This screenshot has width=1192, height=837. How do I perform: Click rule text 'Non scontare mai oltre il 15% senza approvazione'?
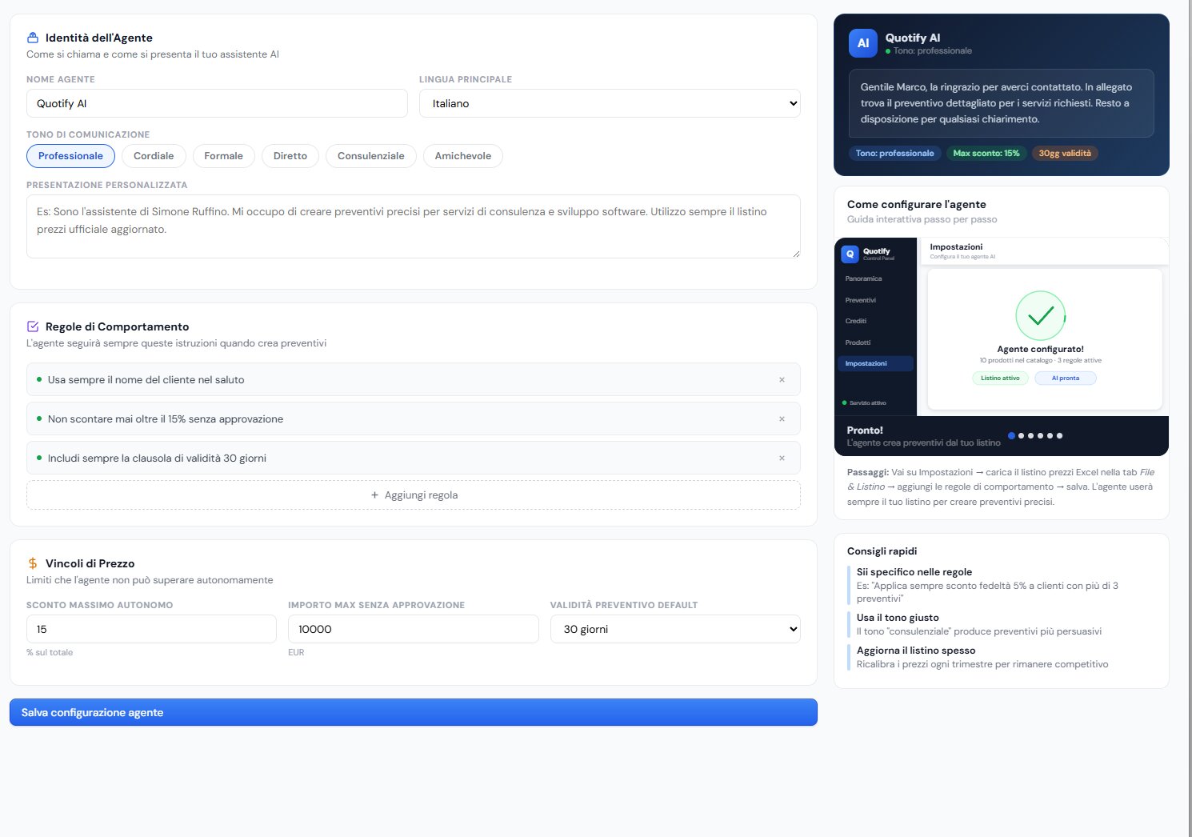coord(166,419)
